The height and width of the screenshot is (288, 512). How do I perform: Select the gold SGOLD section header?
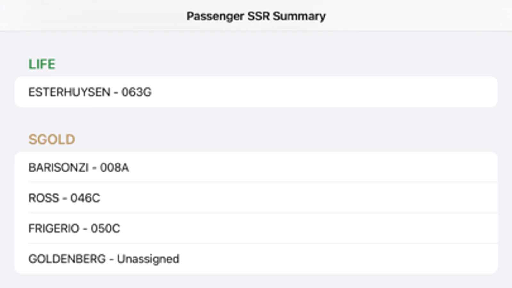(52, 140)
